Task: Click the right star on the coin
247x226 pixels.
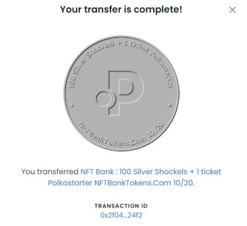Action: [170, 106]
